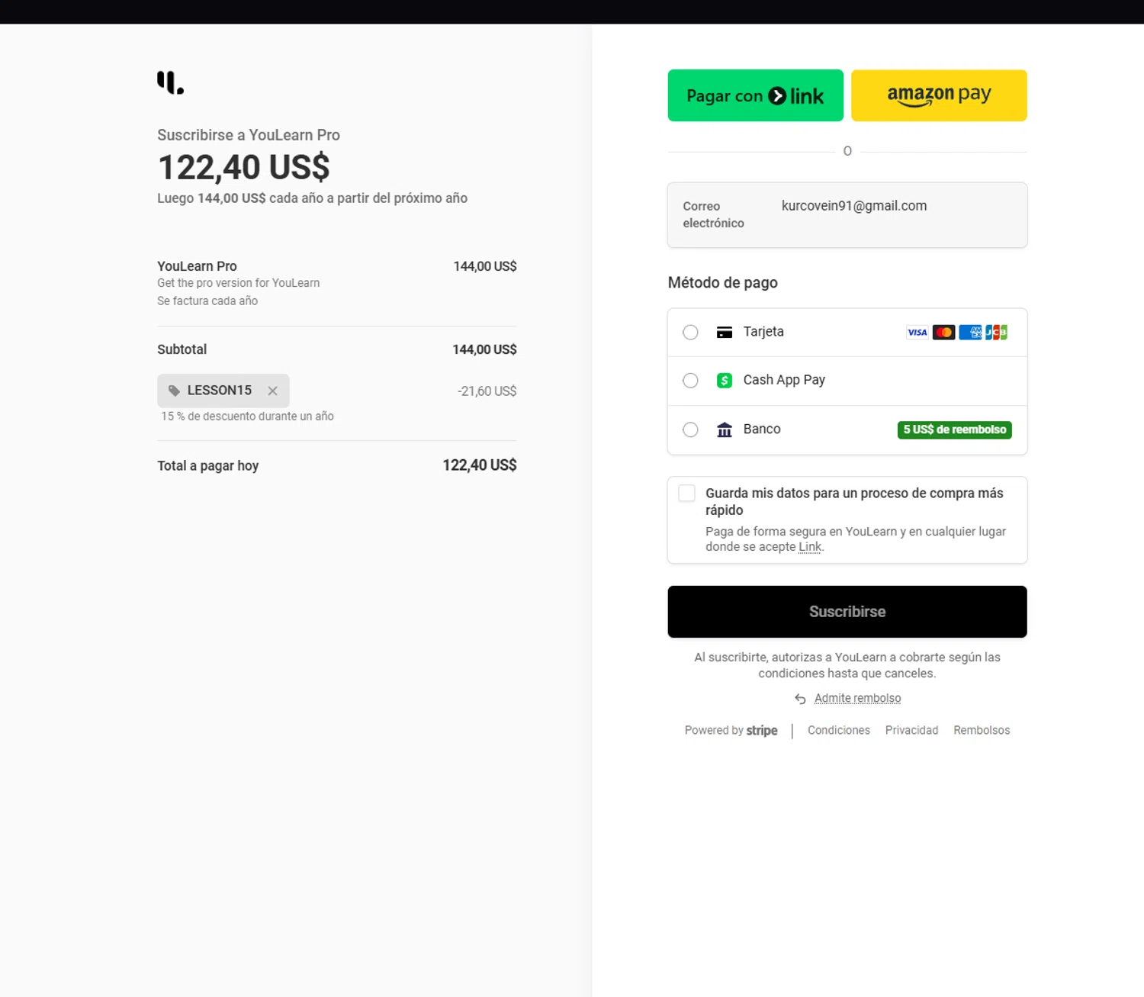Remove the LESSON15 promo code

coord(272,391)
